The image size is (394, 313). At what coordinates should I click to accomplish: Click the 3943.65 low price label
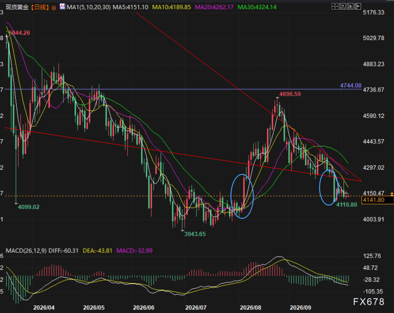195,234
